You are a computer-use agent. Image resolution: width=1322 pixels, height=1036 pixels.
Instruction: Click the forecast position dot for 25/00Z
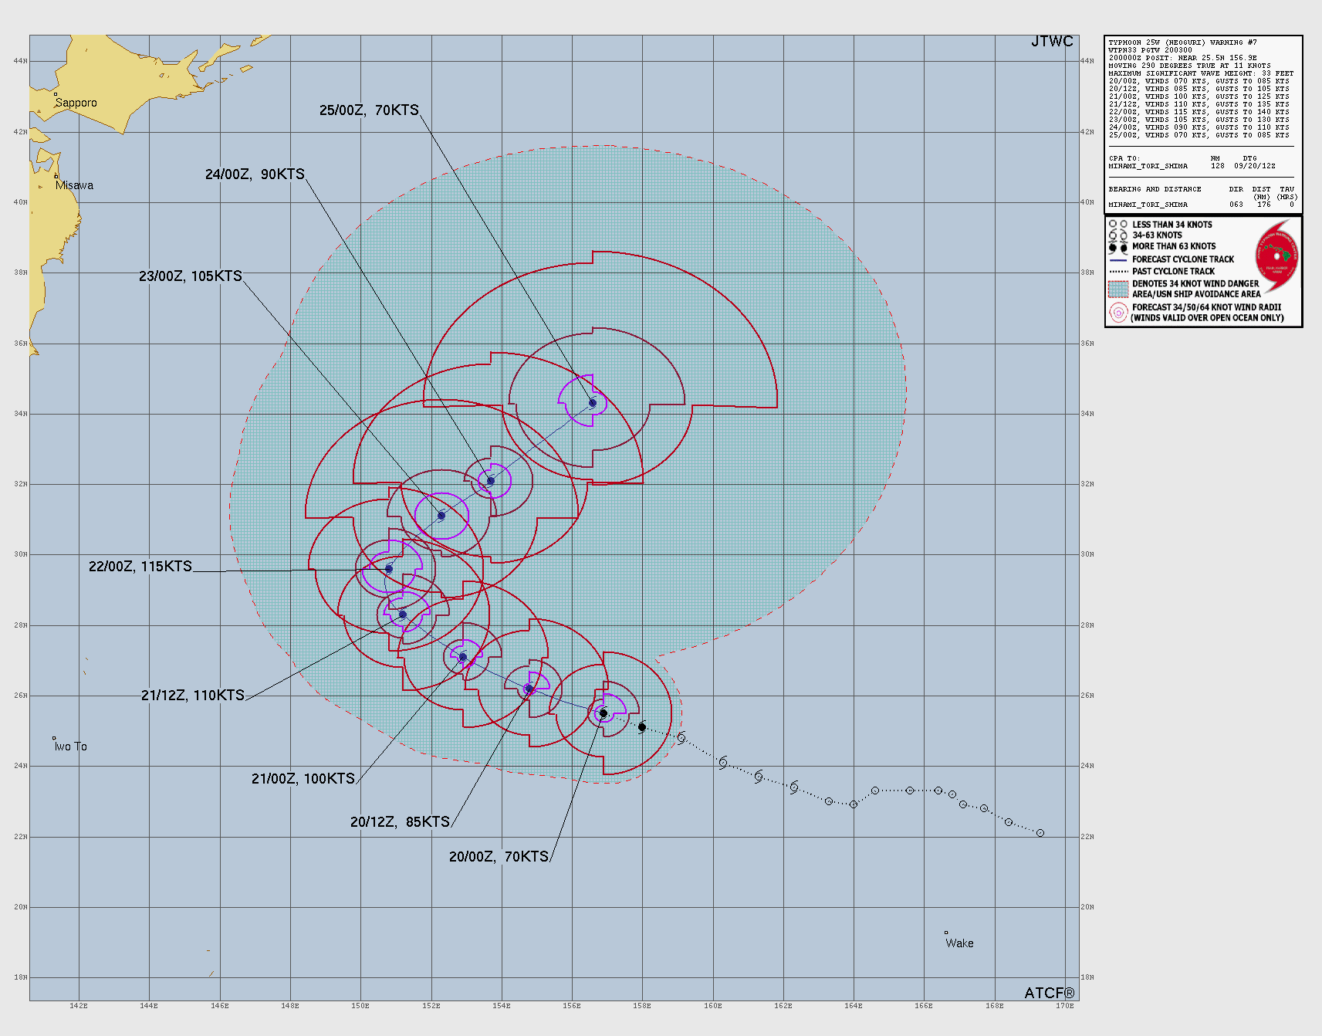pos(593,403)
